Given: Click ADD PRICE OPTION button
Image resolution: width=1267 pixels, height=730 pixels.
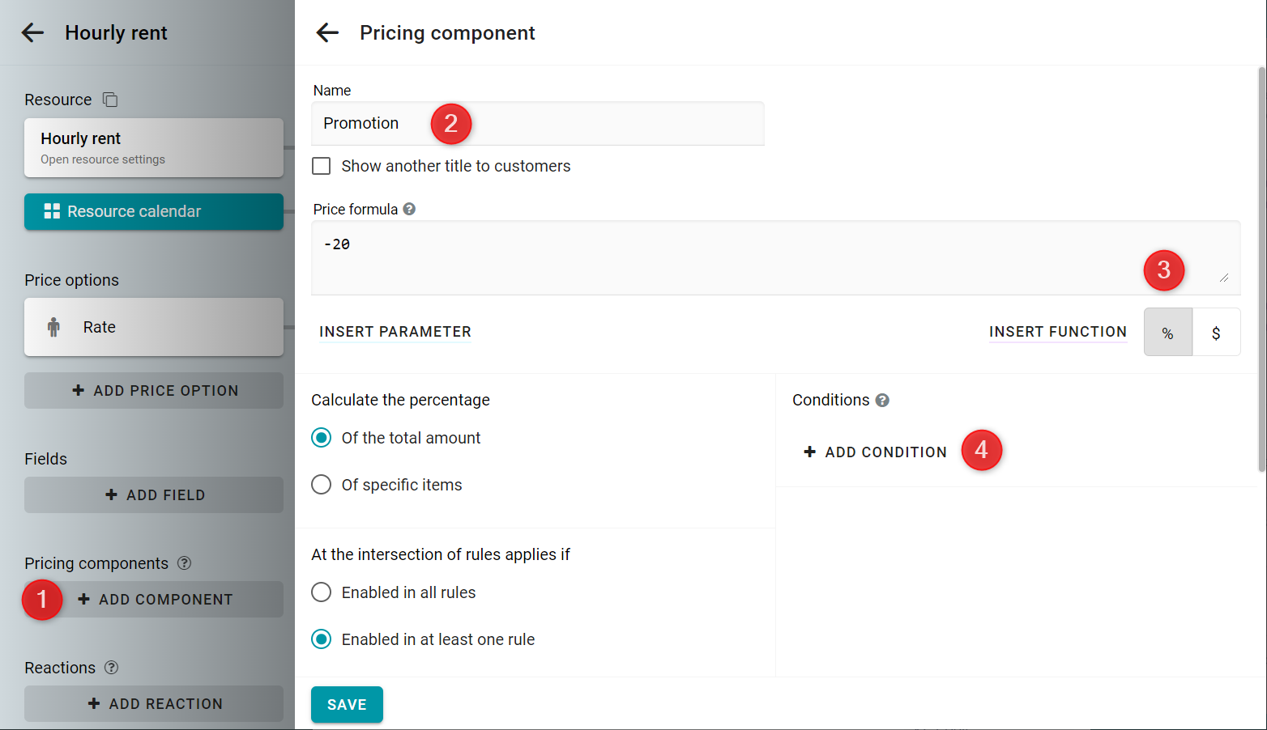Looking at the screenshot, I should (x=154, y=390).
